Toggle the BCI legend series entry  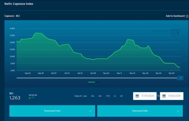tap(94, 82)
